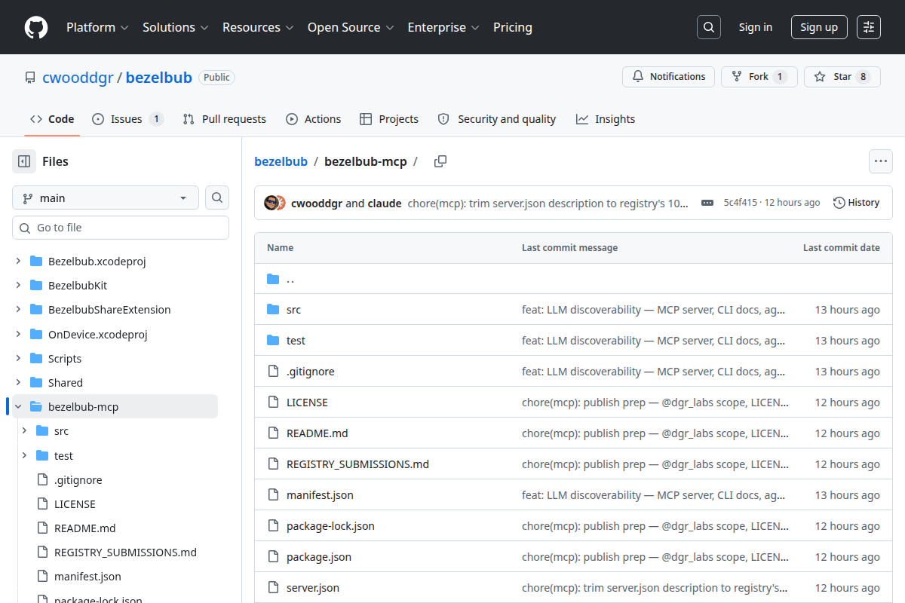
Task: Click the Star icon button
Action: 842,77
